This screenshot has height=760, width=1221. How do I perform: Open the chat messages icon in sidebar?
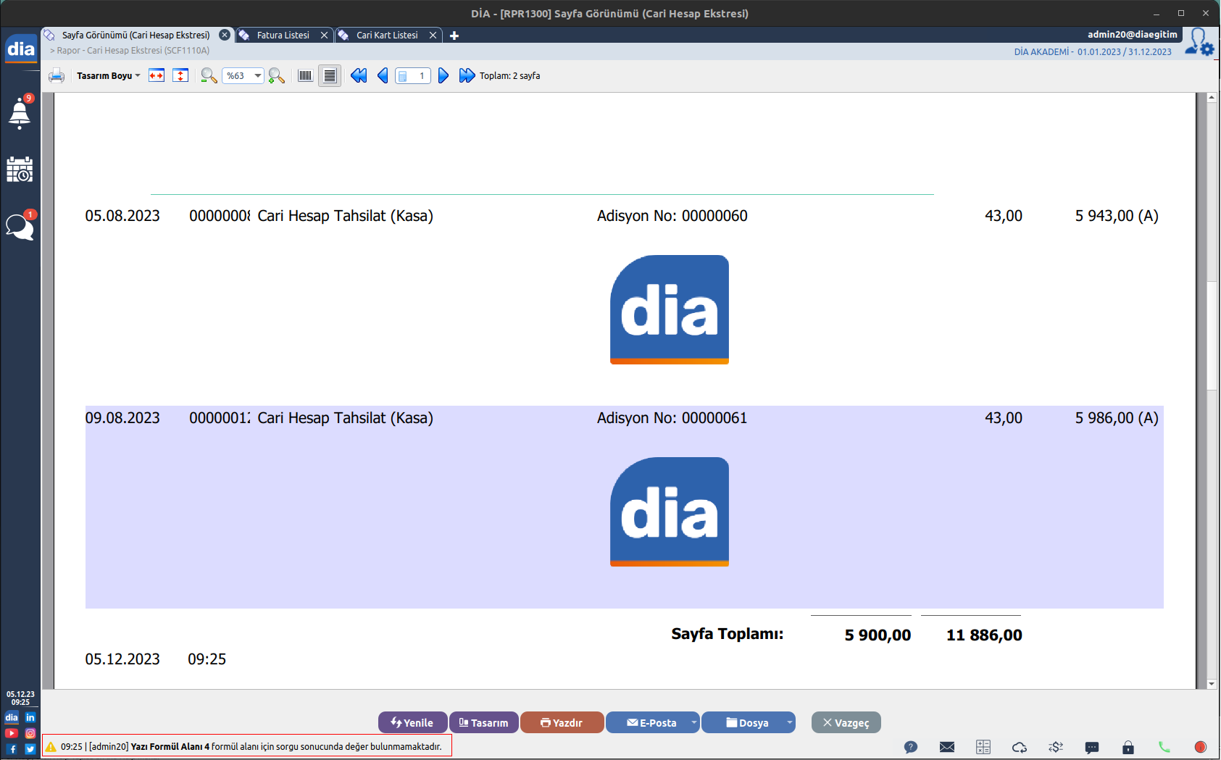click(x=20, y=227)
